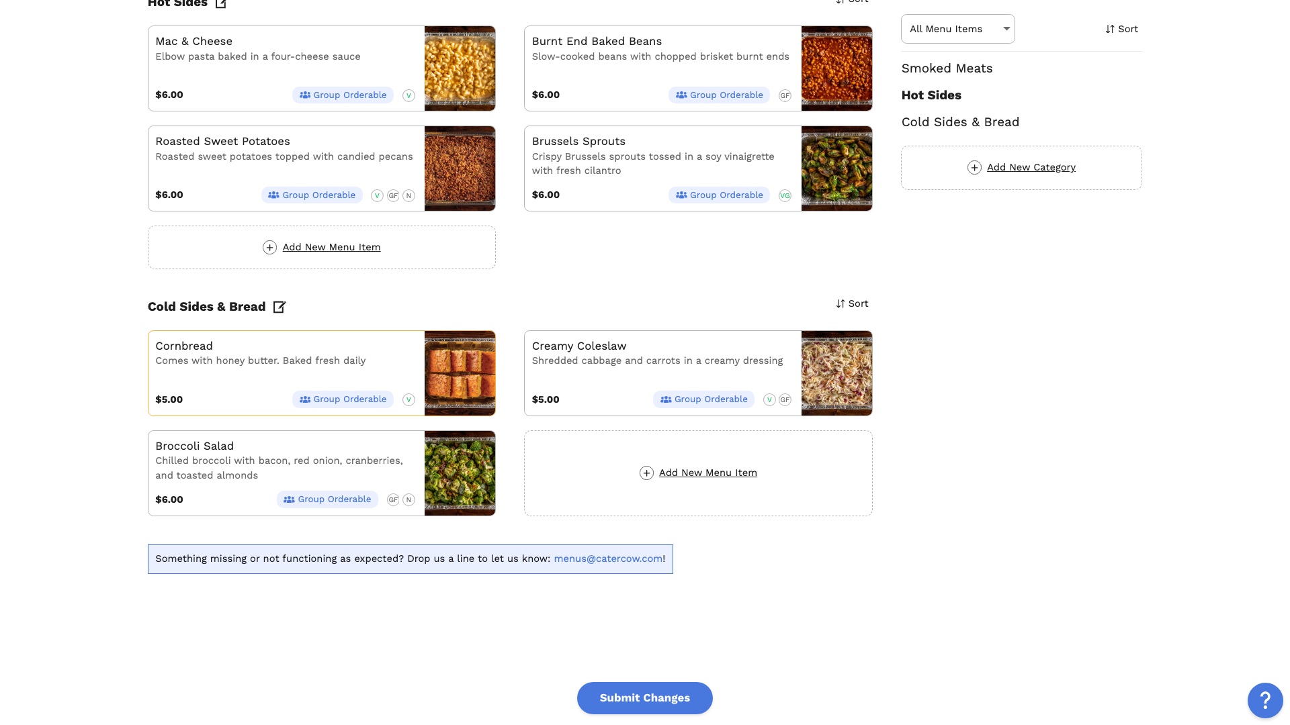The height and width of the screenshot is (725, 1290).
Task: Sort categories in the right sidebar
Action: [1121, 29]
